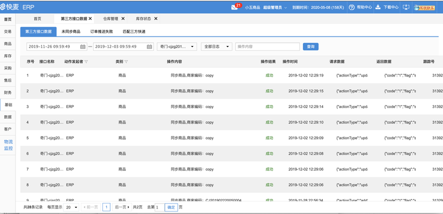Viewport: 443px width, 214px height.
Task: Open 库存 in the left sidebar
Action: pyautogui.click(x=8, y=56)
